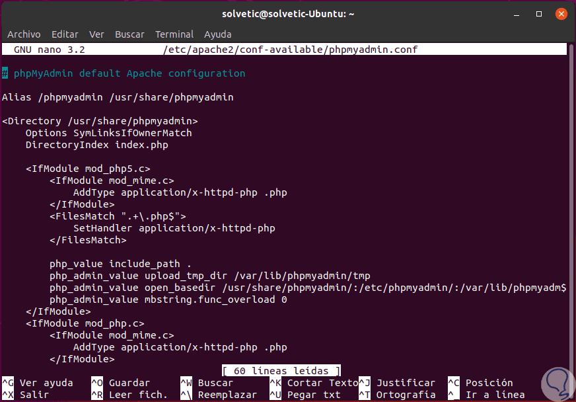Click the ^O Guardar shortcut
This screenshot has height=402, width=576.
120,383
